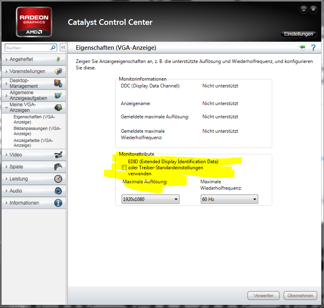Click the Übernehmen button
324x308 pixels.
[x=300, y=296]
